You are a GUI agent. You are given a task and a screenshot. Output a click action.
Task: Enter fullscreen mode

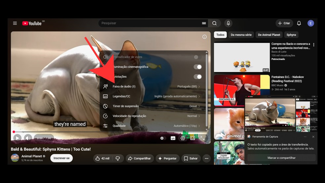[x=202, y=138]
